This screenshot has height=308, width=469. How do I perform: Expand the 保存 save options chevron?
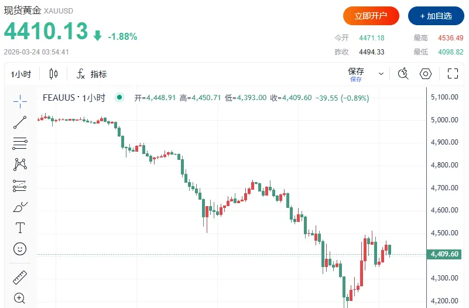[381, 74]
